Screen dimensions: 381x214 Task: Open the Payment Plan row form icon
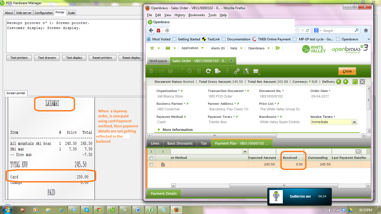coord(163,164)
